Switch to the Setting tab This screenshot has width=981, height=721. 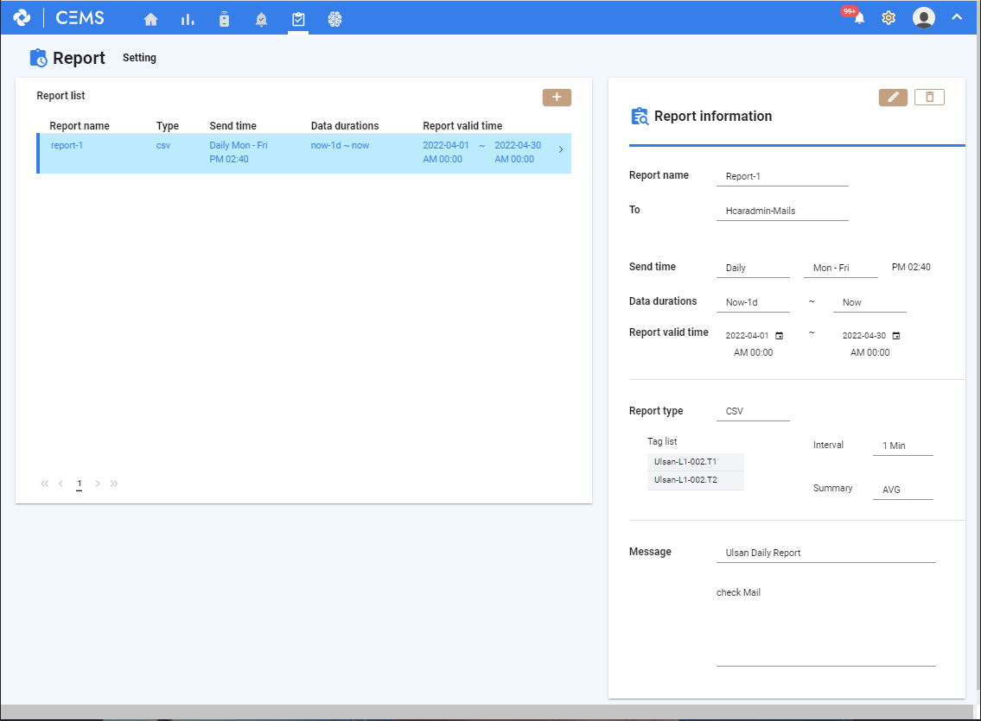click(139, 58)
